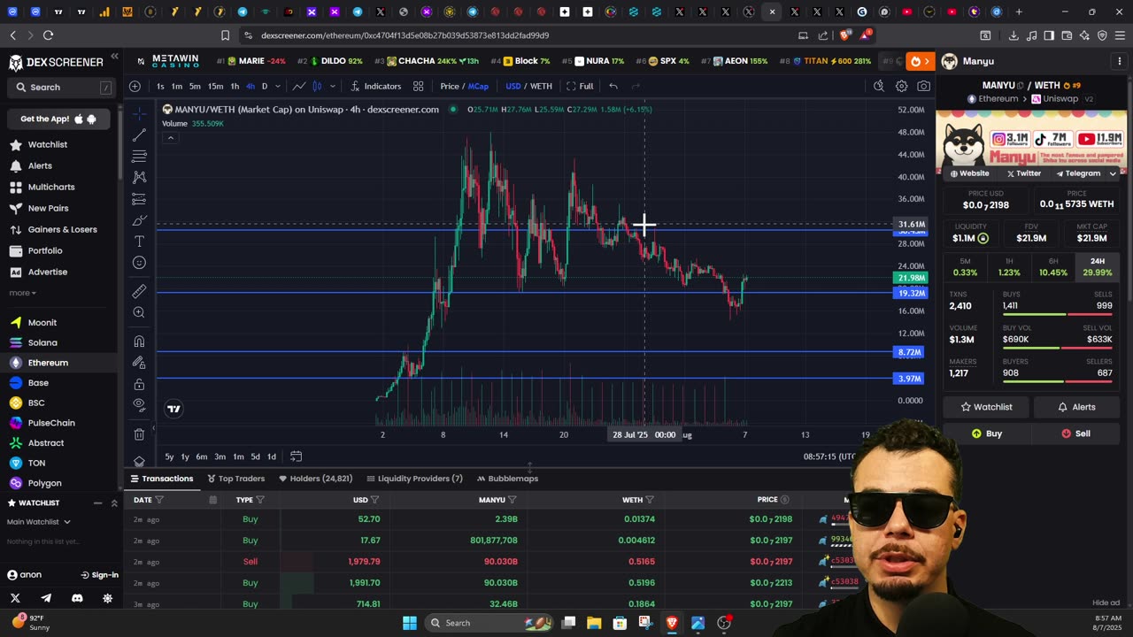Open Brave browser from the Windows taskbar

(671, 623)
